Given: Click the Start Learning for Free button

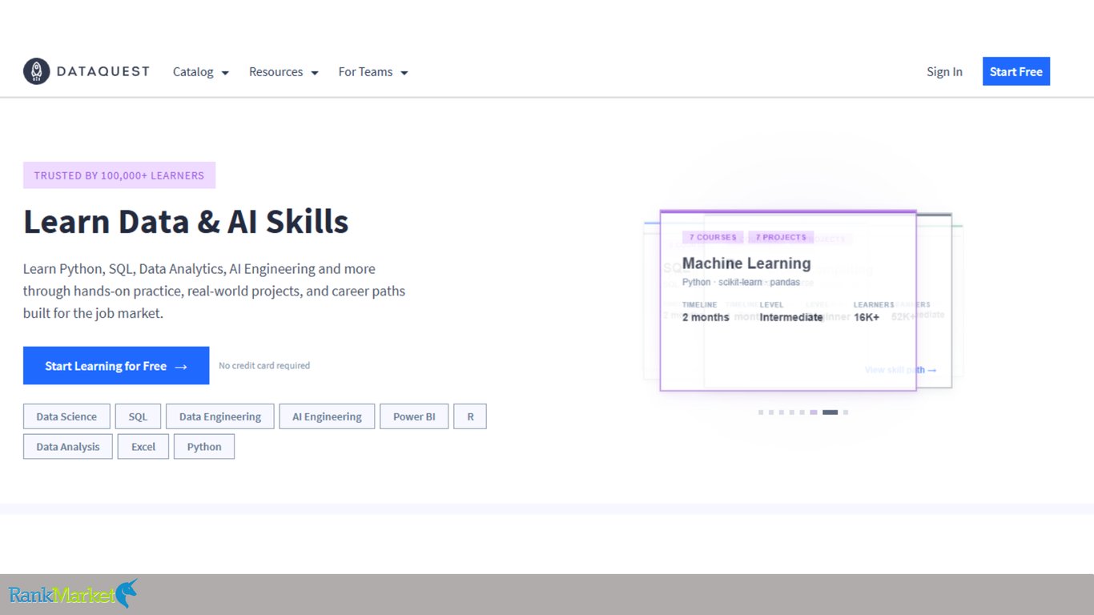Looking at the screenshot, I should (x=116, y=366).
